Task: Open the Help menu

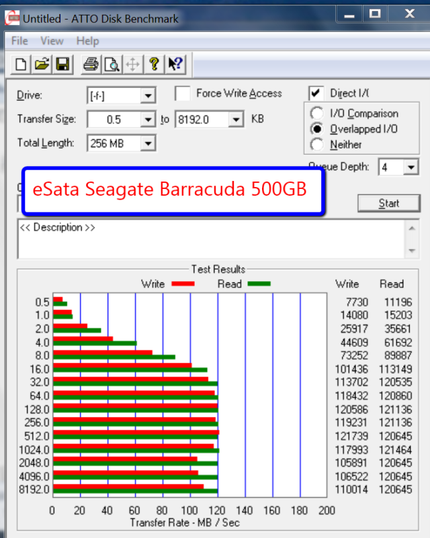Action: coord(87,41)
